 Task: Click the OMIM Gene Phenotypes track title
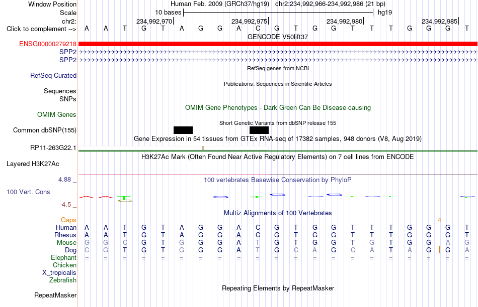tap(278, 108)
